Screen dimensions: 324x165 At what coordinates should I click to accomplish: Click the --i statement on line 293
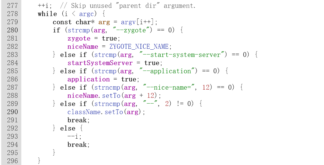74,137
